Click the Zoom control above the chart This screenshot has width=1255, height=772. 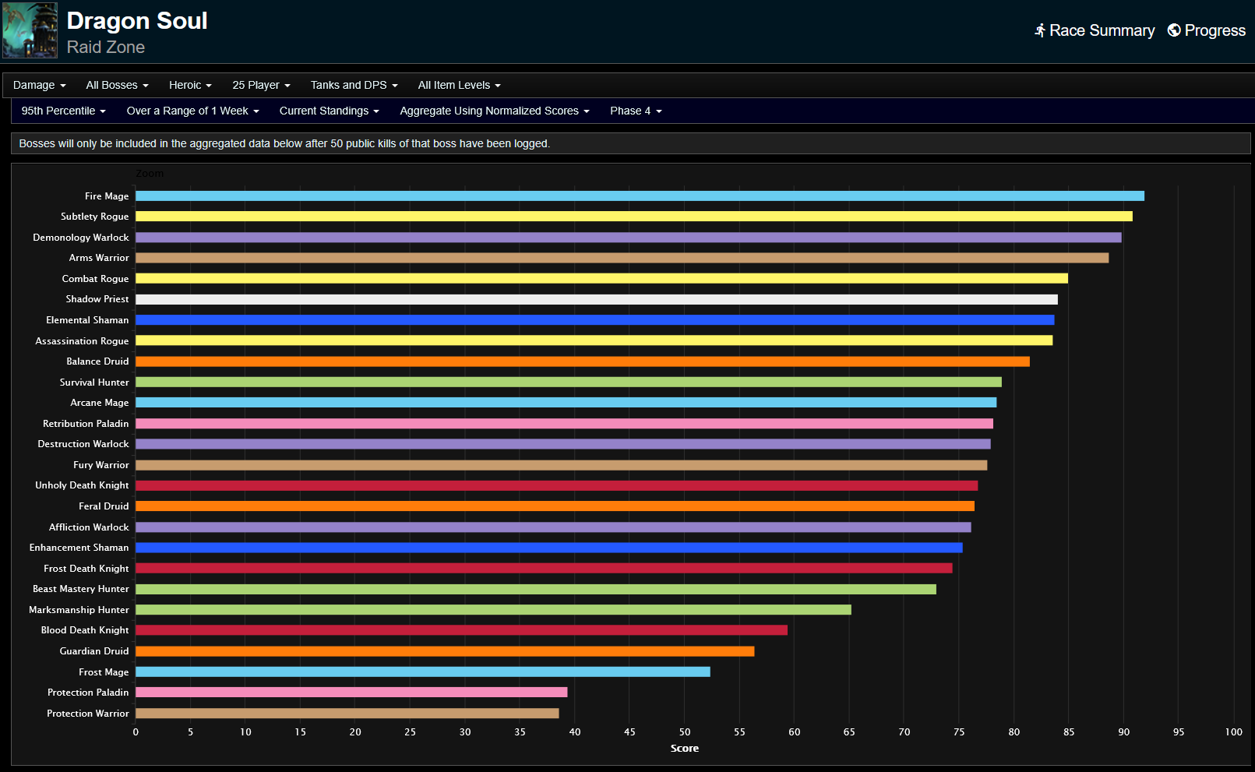click(150, 173)
